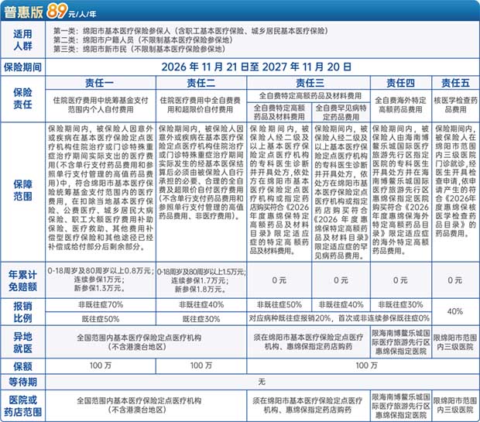The image size is (480, 422).
Task: Click the 全自费罕见病特定药品费用 sub-header
Action: [x=341, y=112]
